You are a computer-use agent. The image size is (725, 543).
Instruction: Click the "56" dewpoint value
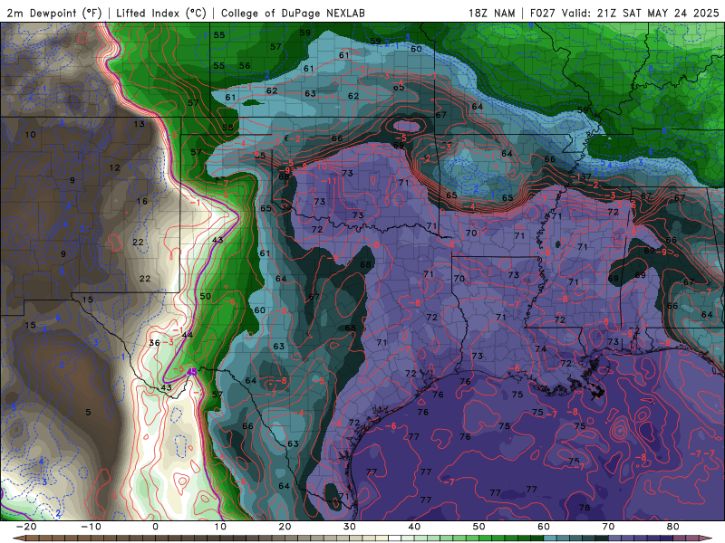(x=245, y=65)
